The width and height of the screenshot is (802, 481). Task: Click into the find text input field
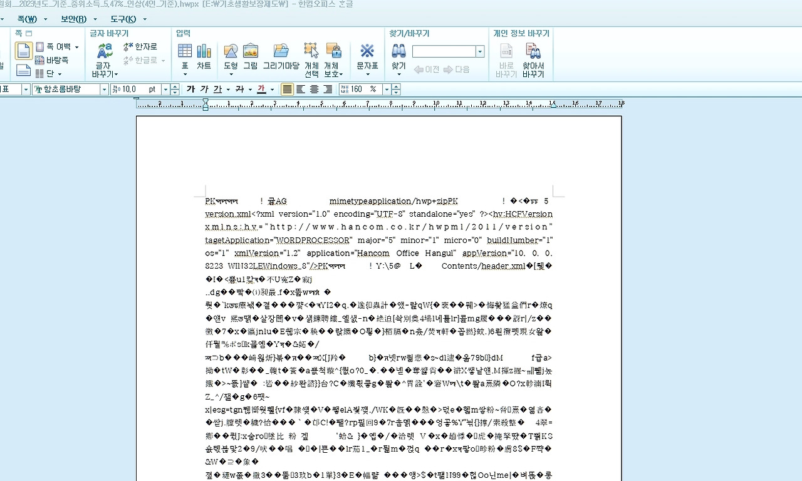[x=444, y=51]
